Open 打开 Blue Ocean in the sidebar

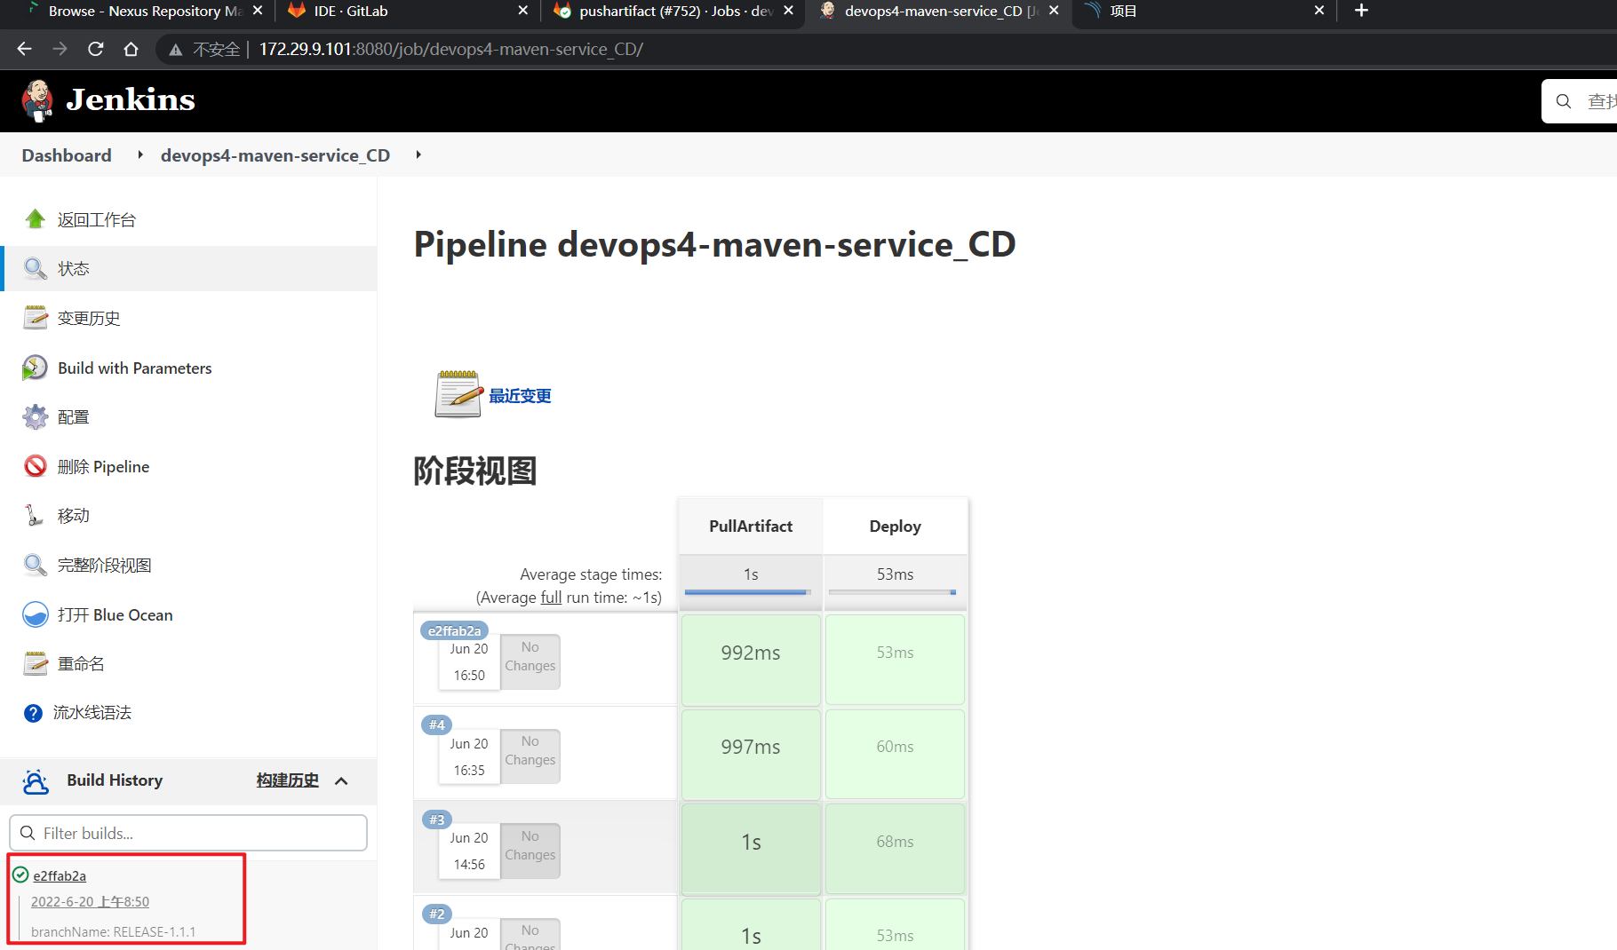pyautogui.click(x=115, y=614)
